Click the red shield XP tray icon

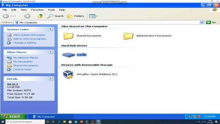199,116
